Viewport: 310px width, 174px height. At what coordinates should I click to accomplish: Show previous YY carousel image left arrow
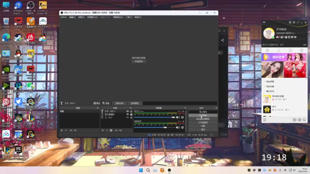coord(263,70)
